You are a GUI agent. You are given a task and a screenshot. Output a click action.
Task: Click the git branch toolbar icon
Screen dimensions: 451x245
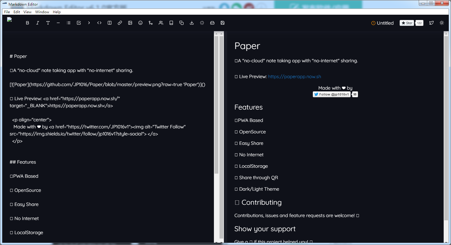click(151, 23)
